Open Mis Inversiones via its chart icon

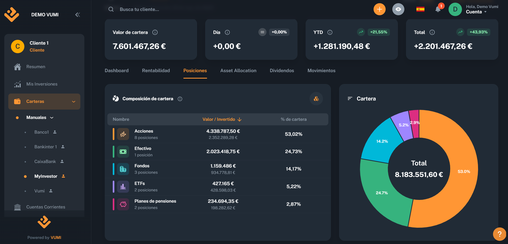click(17, 84)
